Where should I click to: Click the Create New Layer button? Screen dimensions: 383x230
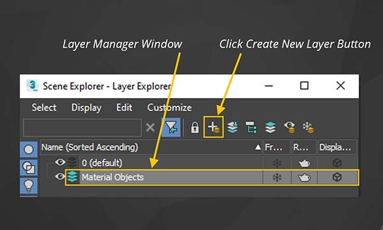click(x=213, y=127)
